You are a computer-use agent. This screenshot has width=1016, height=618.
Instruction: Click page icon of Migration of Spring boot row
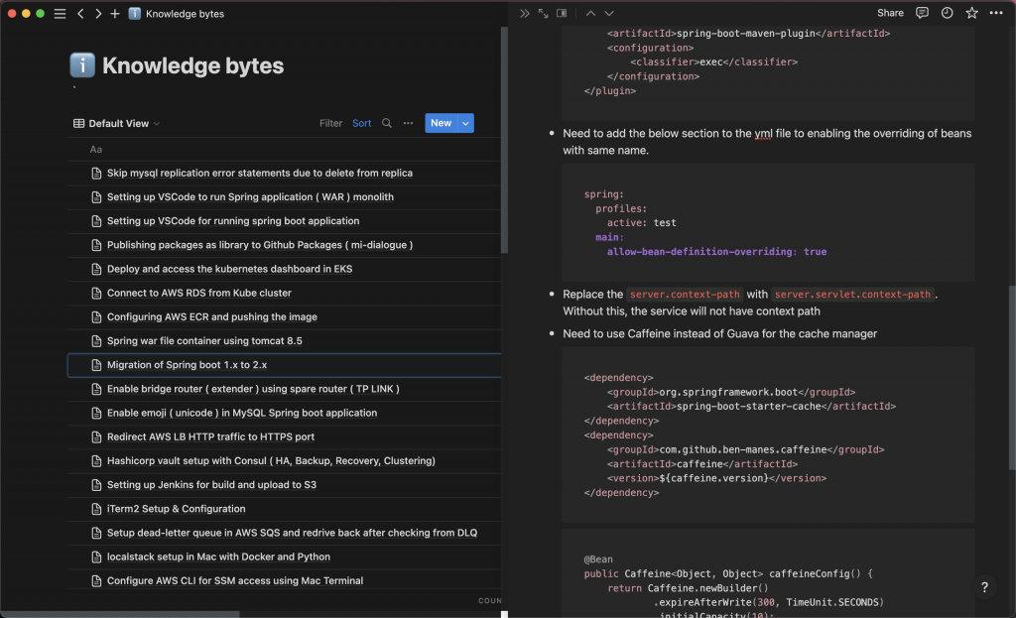[96, 365]
